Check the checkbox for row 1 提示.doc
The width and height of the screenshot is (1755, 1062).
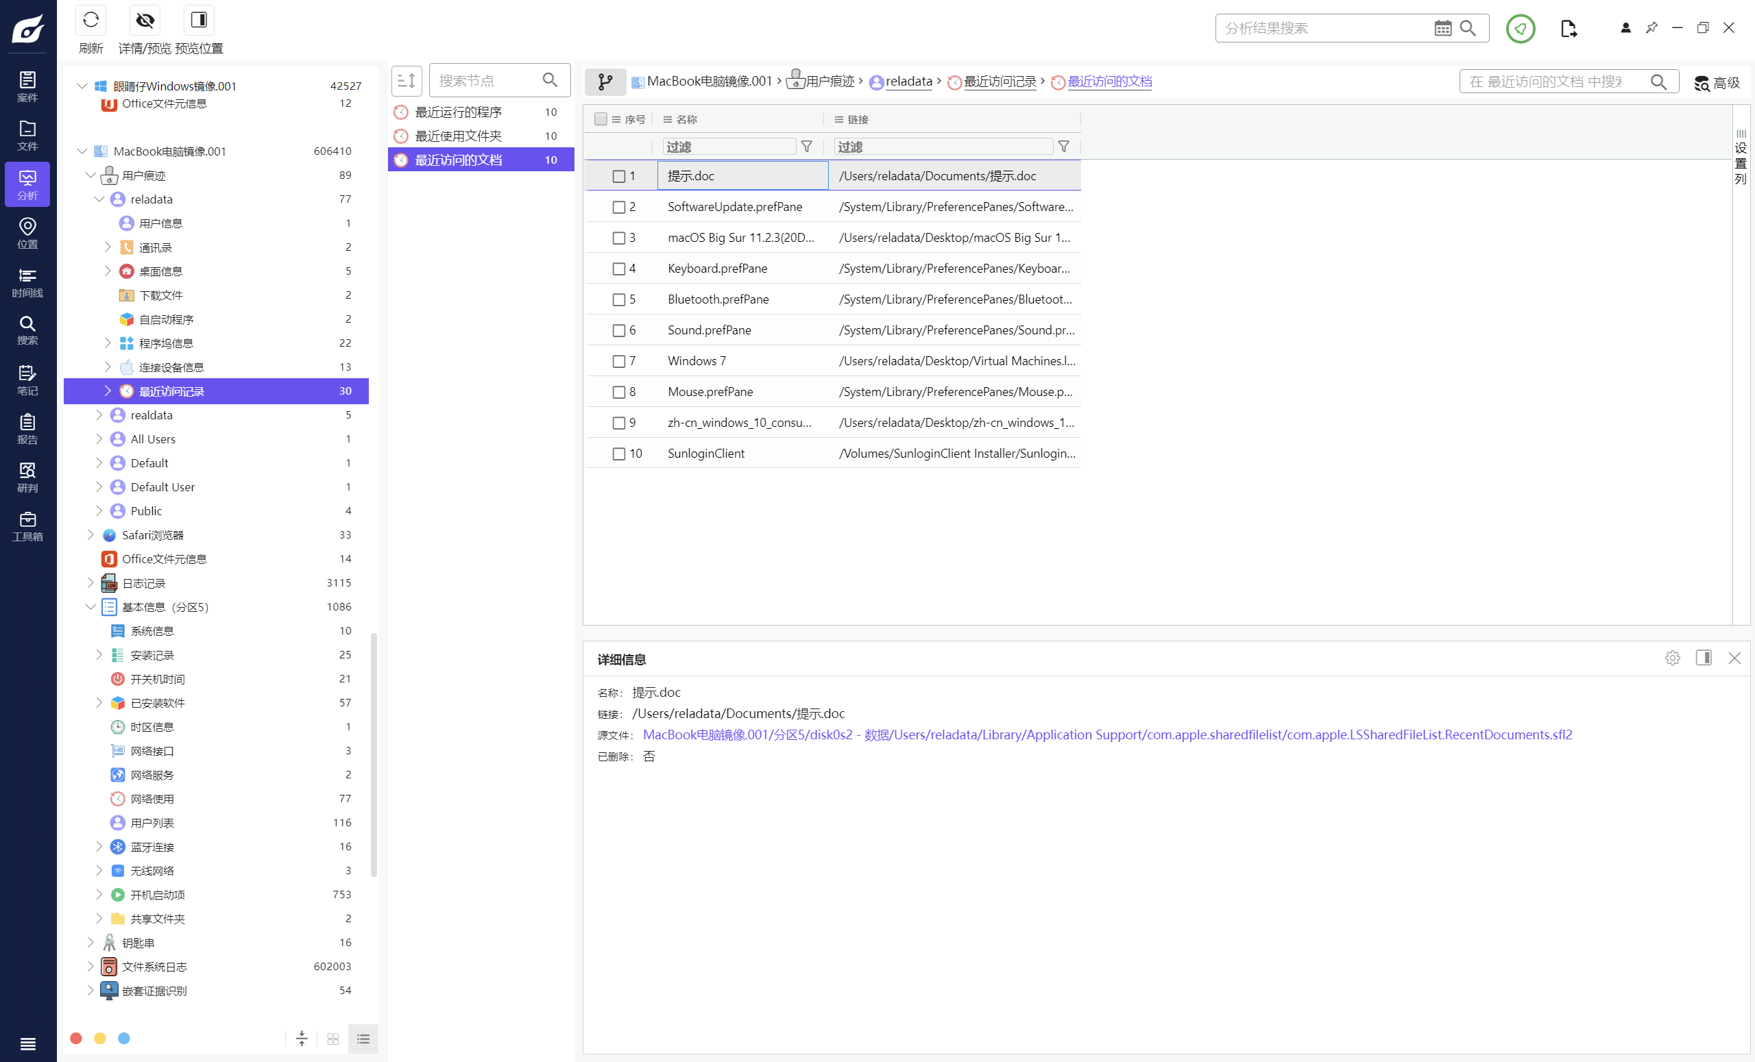click(x=619, y=176)
